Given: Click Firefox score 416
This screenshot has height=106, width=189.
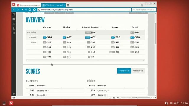Looking at the screenshot, I should click(69, 52).
